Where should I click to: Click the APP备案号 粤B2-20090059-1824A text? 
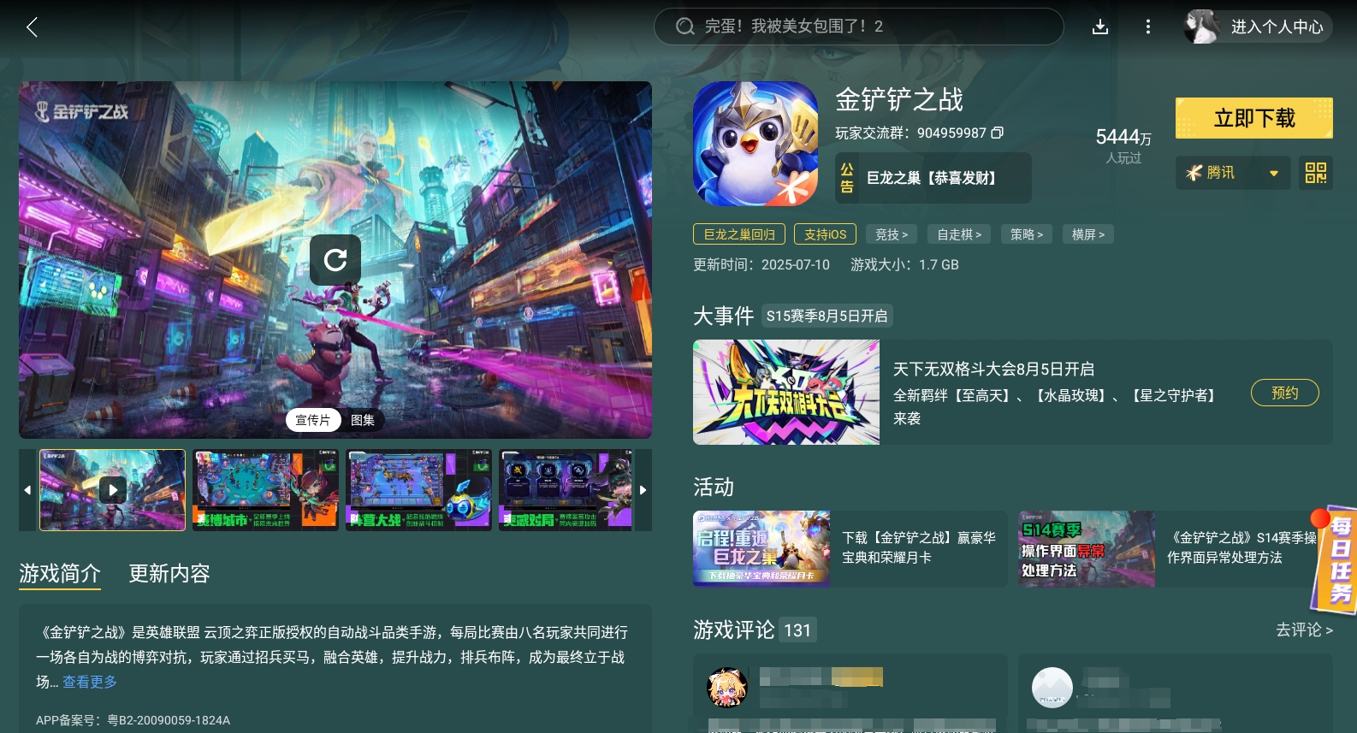pyautogui.click(x=133, y=720)
